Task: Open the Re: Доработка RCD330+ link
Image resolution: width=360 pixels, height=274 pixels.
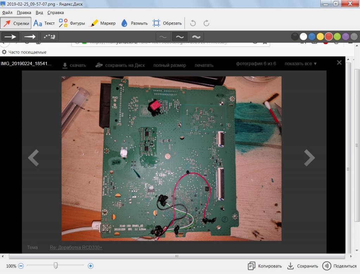Action: click(76, 247)
